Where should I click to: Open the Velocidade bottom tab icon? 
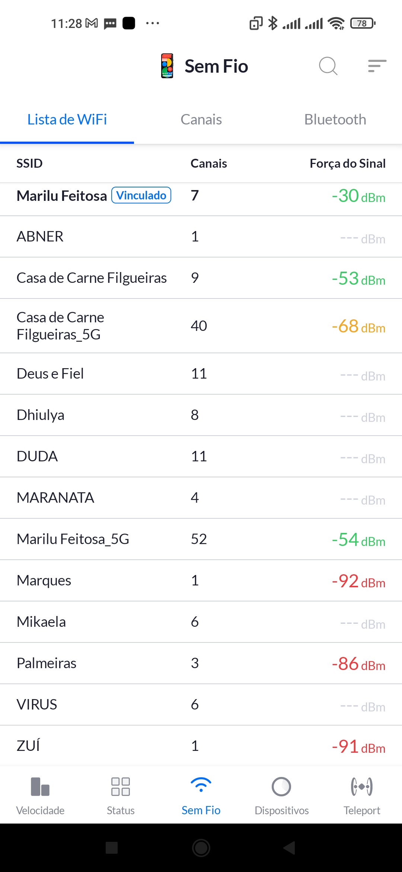pyautogui.click(x=40, y=787)
